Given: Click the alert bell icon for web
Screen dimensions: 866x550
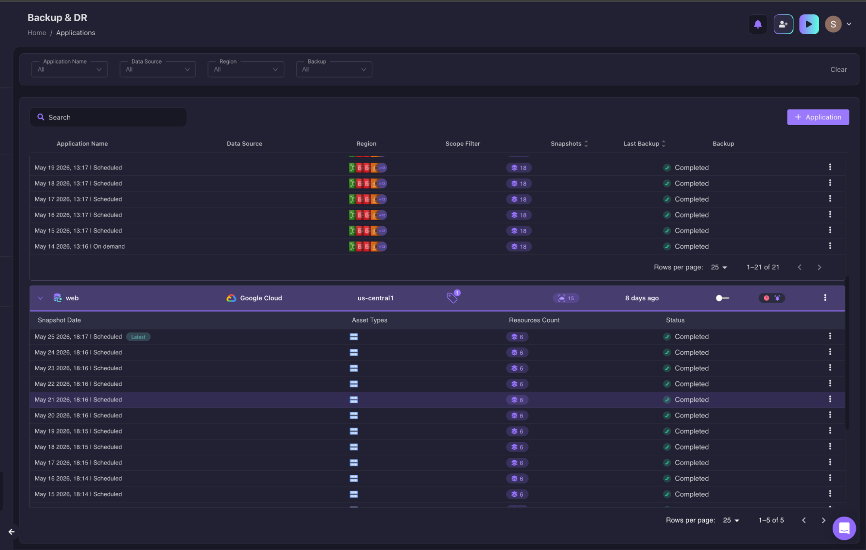Looking at the screenshot, I should [777, 298].
